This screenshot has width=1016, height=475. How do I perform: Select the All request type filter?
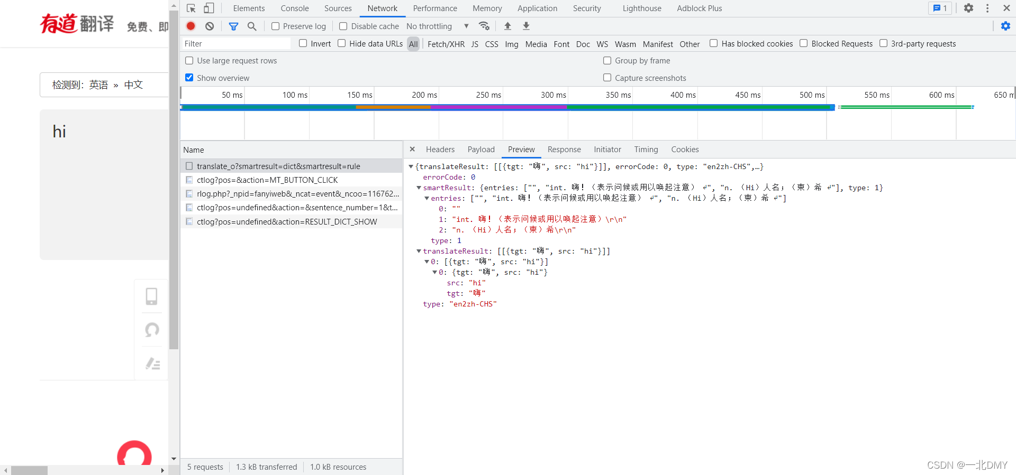413,44
